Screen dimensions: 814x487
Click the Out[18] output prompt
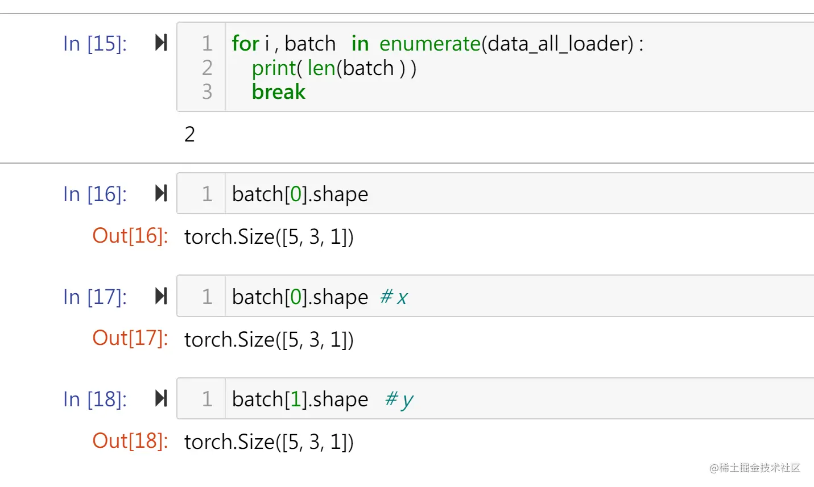tap(130, 441)
